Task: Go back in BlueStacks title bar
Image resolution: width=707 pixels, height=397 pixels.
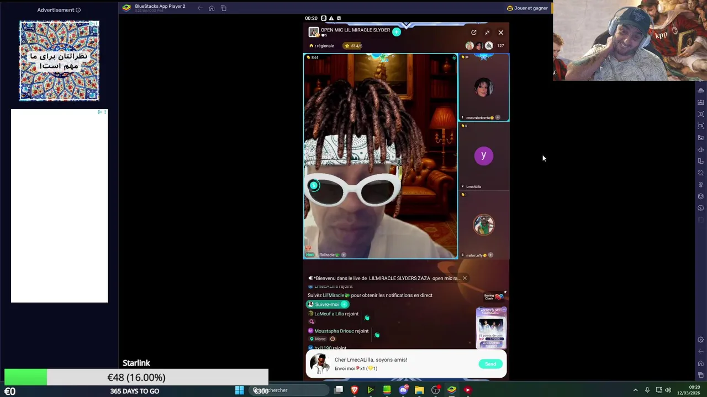Action: [x=200, y=8]
